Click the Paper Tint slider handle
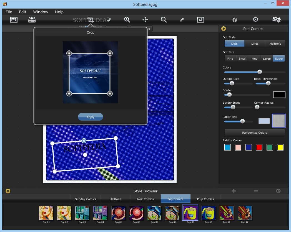This screenshot has width=291, height=232. pyautogui.click(x=242, y=121)
